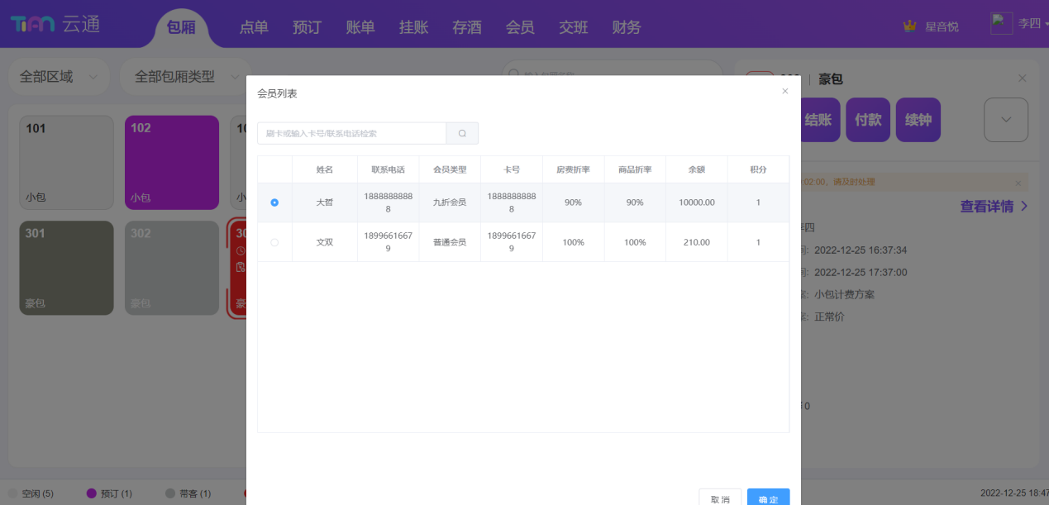
Task: Switch to the 包厢 tab
Action: click(181, 27)
